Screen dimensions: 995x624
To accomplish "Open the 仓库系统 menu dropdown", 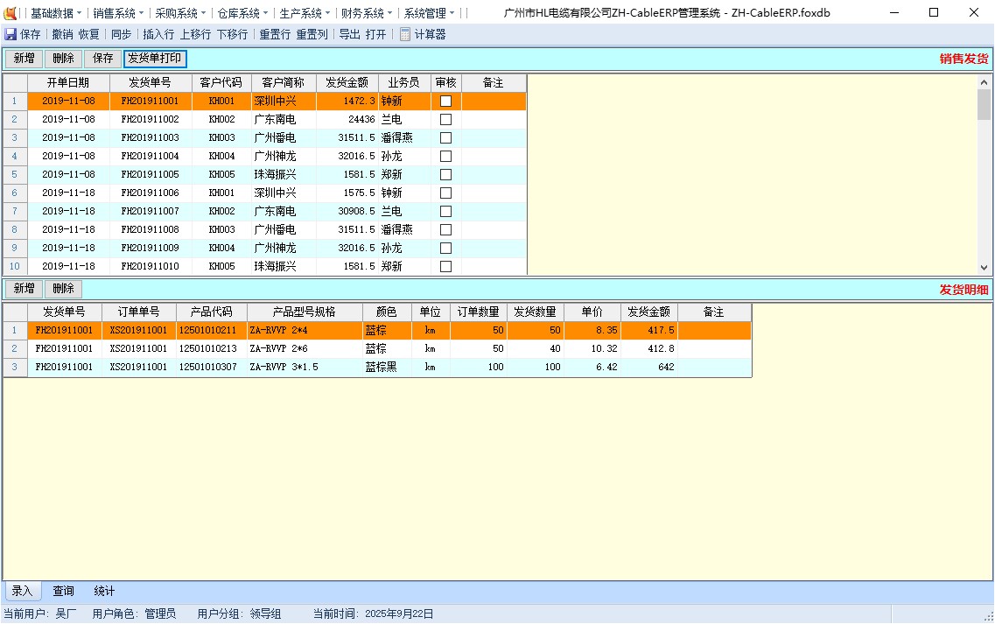I will tap(243, 13).
